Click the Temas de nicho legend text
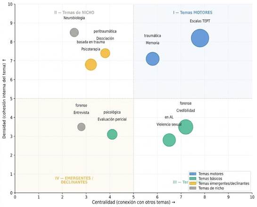 coord(211,188)
